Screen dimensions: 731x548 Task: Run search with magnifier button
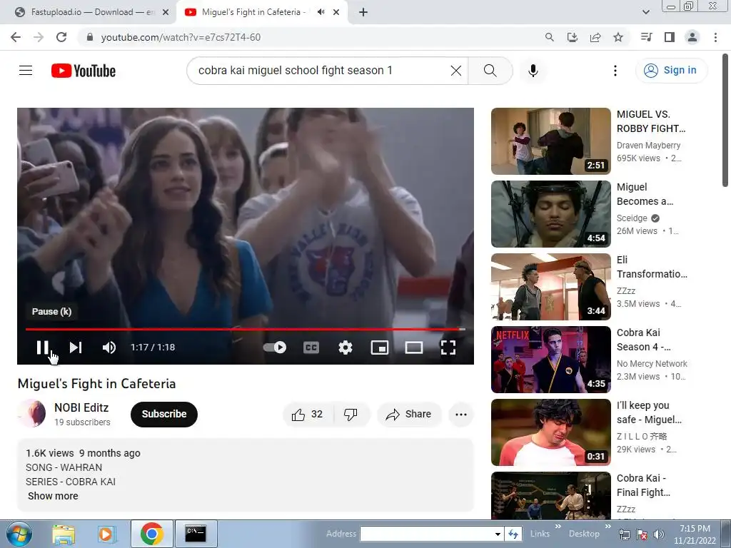(490, 71)
